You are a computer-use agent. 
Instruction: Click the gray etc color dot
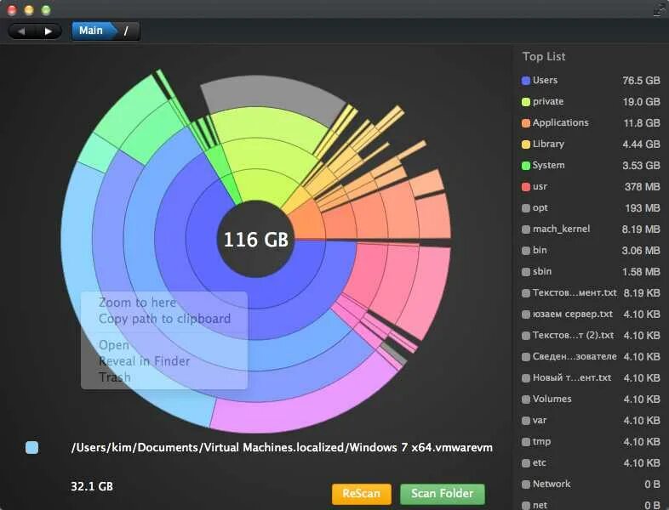coord(526,463)
